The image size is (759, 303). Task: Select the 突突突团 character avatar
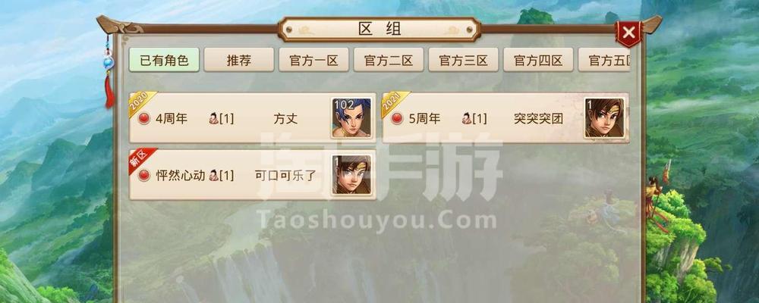[604, 118]
